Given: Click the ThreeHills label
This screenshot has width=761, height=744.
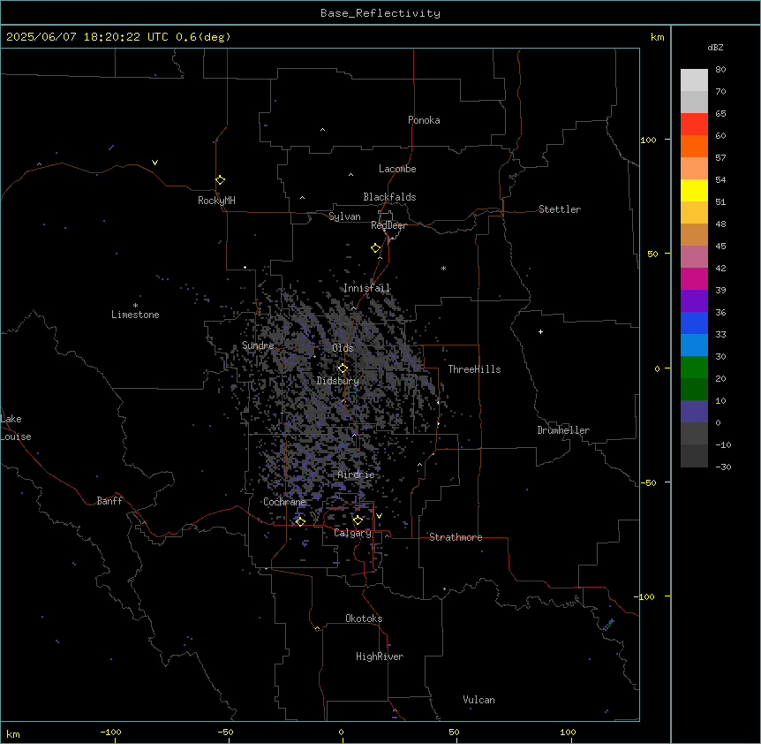Looking at the screenshot, I should (x=474, y=369).
